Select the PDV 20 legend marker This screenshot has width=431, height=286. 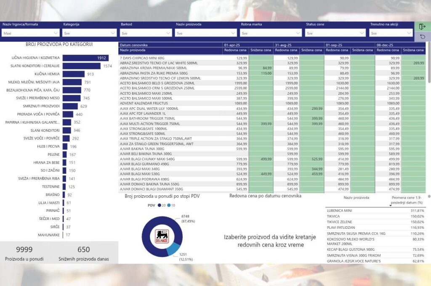pos(160,205)
